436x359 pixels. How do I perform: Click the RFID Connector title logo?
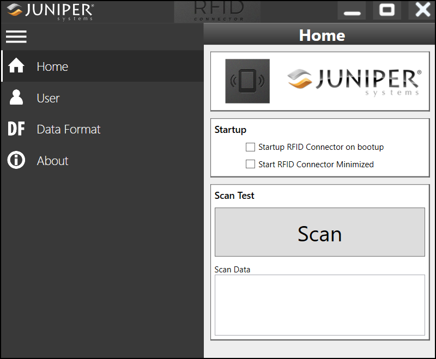pos(218,11)
